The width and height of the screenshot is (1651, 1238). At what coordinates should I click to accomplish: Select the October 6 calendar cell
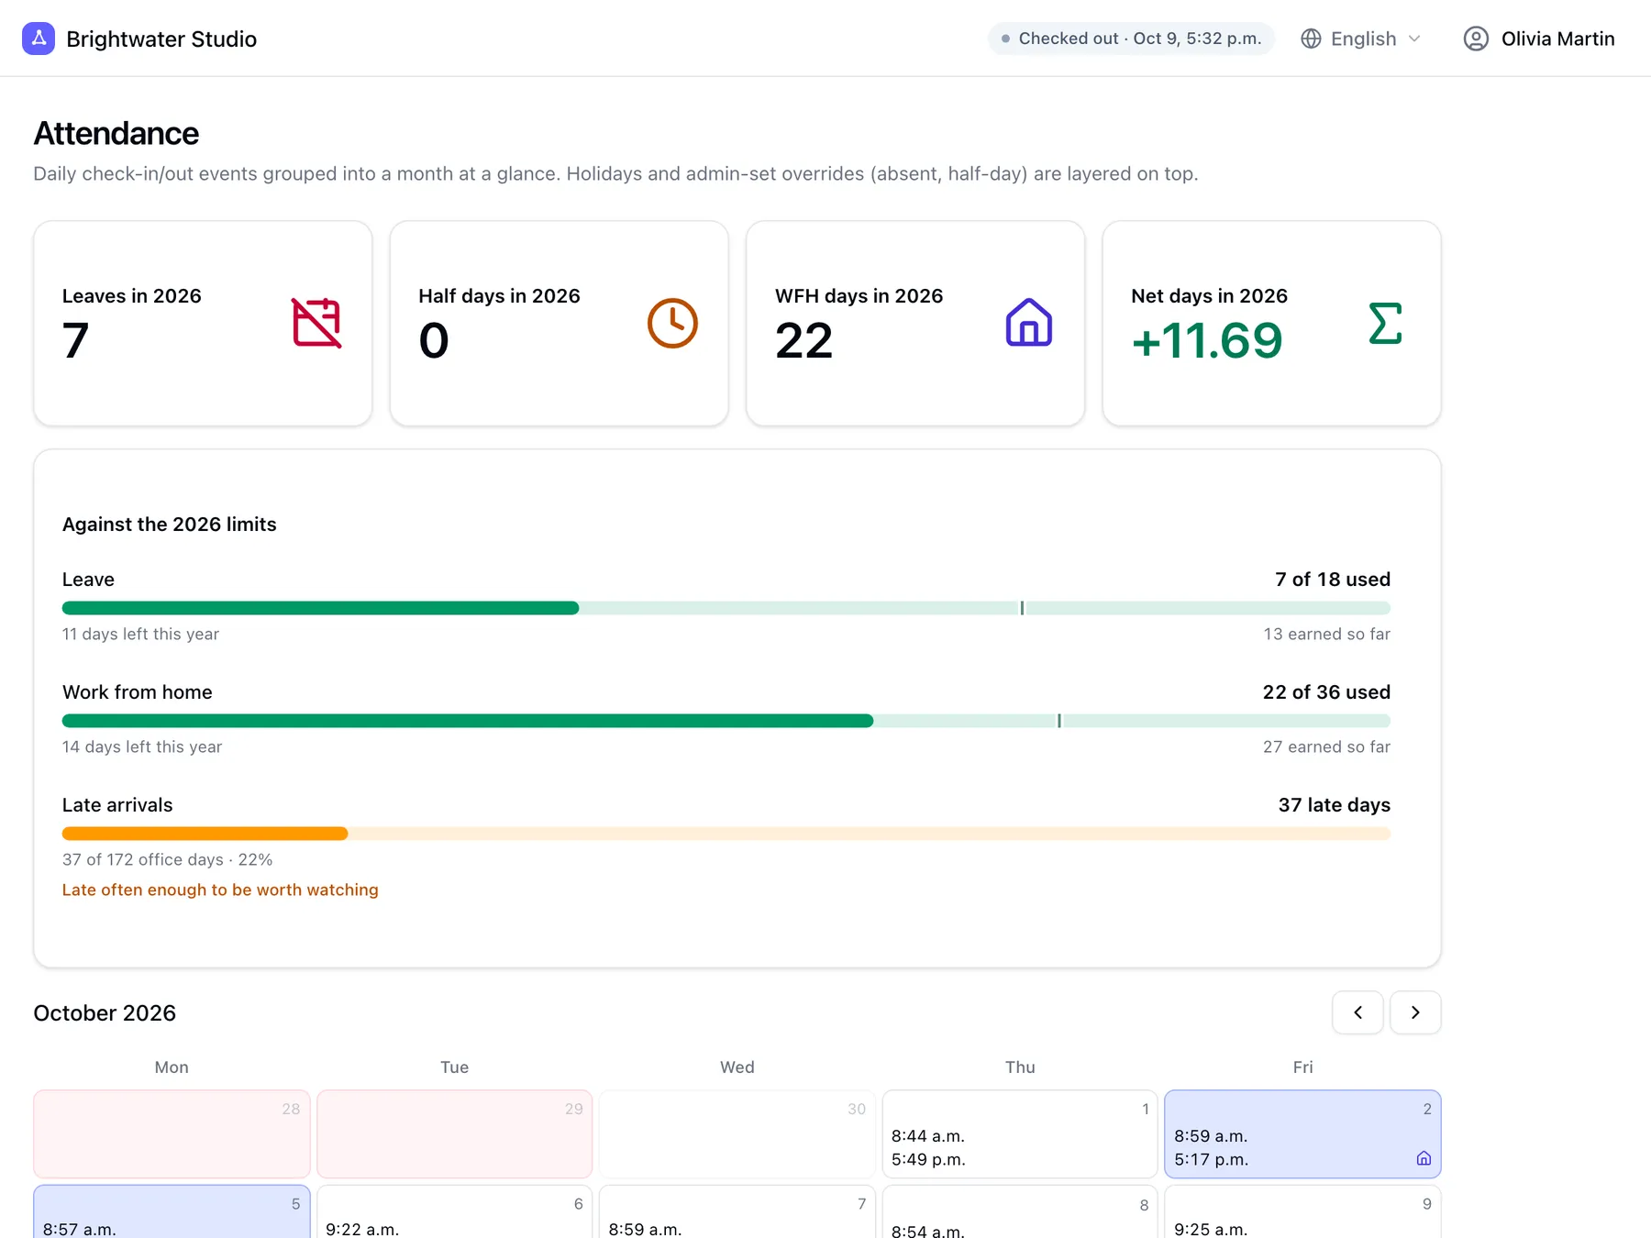[x=454, y=1211]
